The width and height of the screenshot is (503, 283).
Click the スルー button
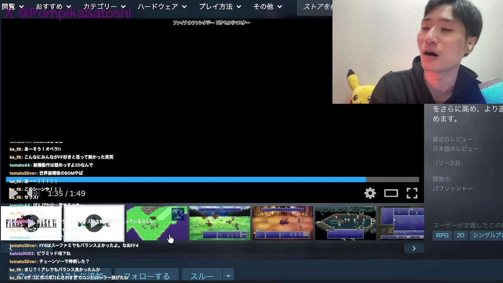[202, 276]
